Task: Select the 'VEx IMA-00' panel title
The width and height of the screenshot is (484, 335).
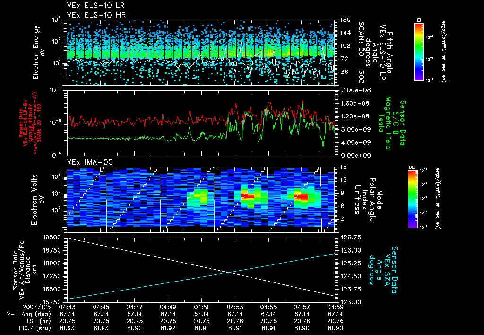Action: (90, 162)
